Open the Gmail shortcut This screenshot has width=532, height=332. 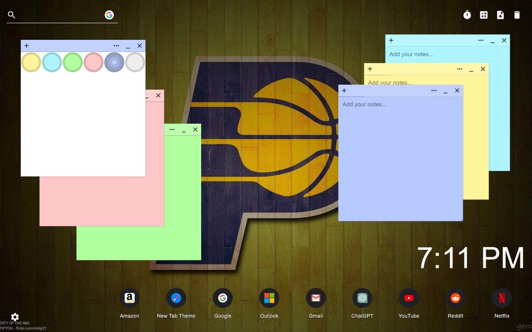click(x=316, y=298)
